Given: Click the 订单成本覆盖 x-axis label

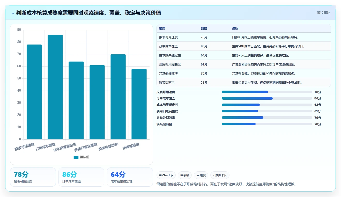Looking at the screenshot, I should (46, 147).
